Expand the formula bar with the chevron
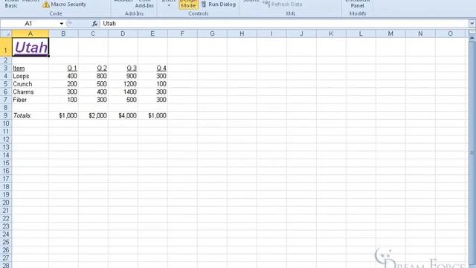 472,23
